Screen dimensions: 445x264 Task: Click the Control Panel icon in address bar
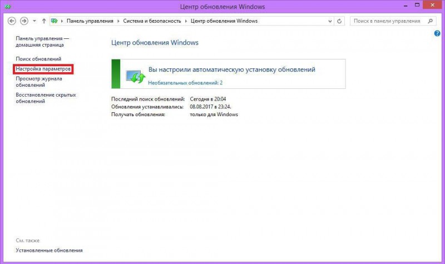pos(55,21)
